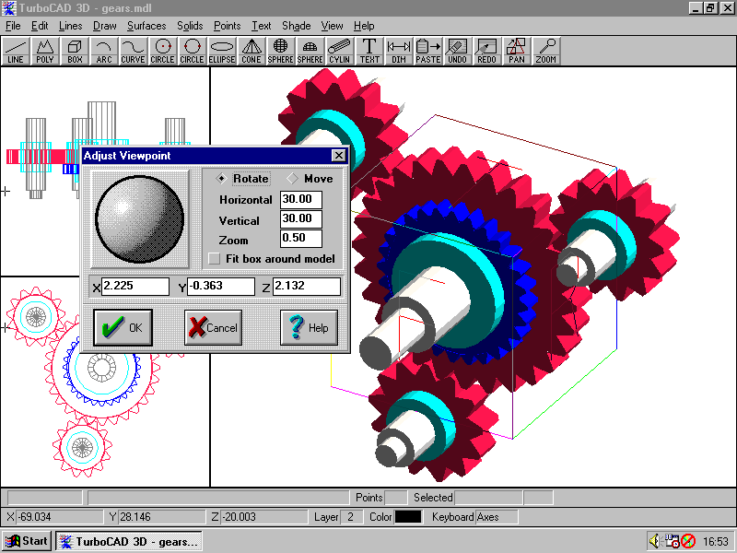Select the LINE tool
The height and width of the screenshot is (553, 737).
coord(16,51)
